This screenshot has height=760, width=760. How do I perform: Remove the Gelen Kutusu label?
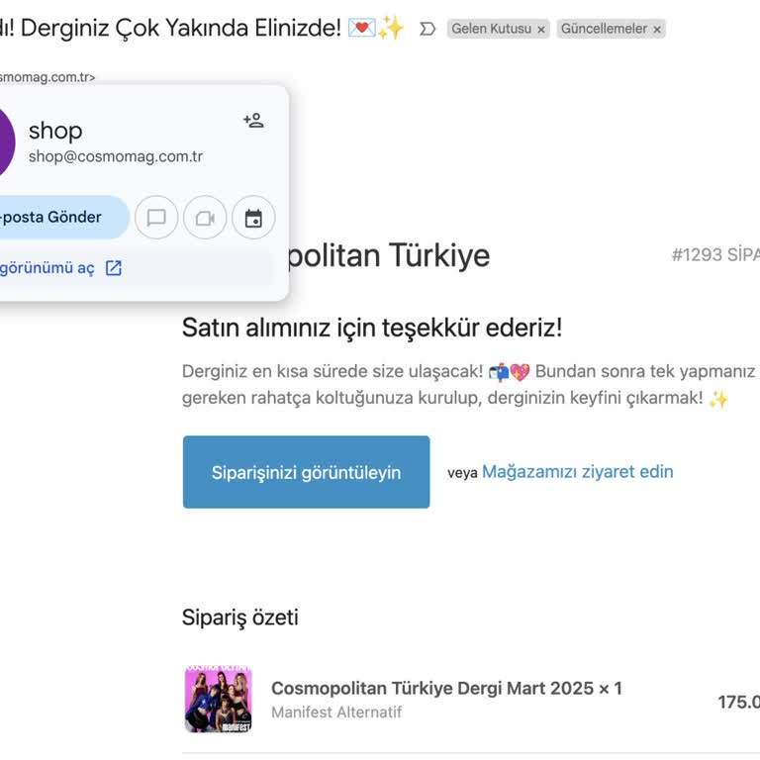click(x=541, y=30)
